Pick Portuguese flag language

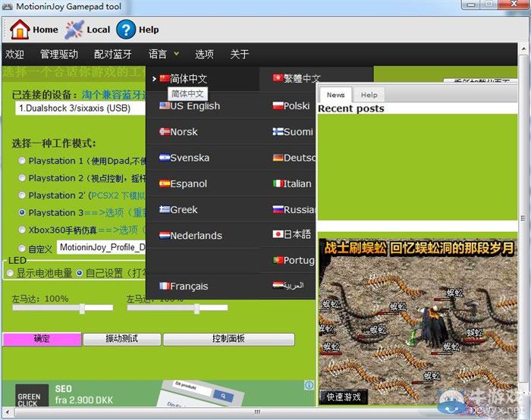tap(294, 260)
